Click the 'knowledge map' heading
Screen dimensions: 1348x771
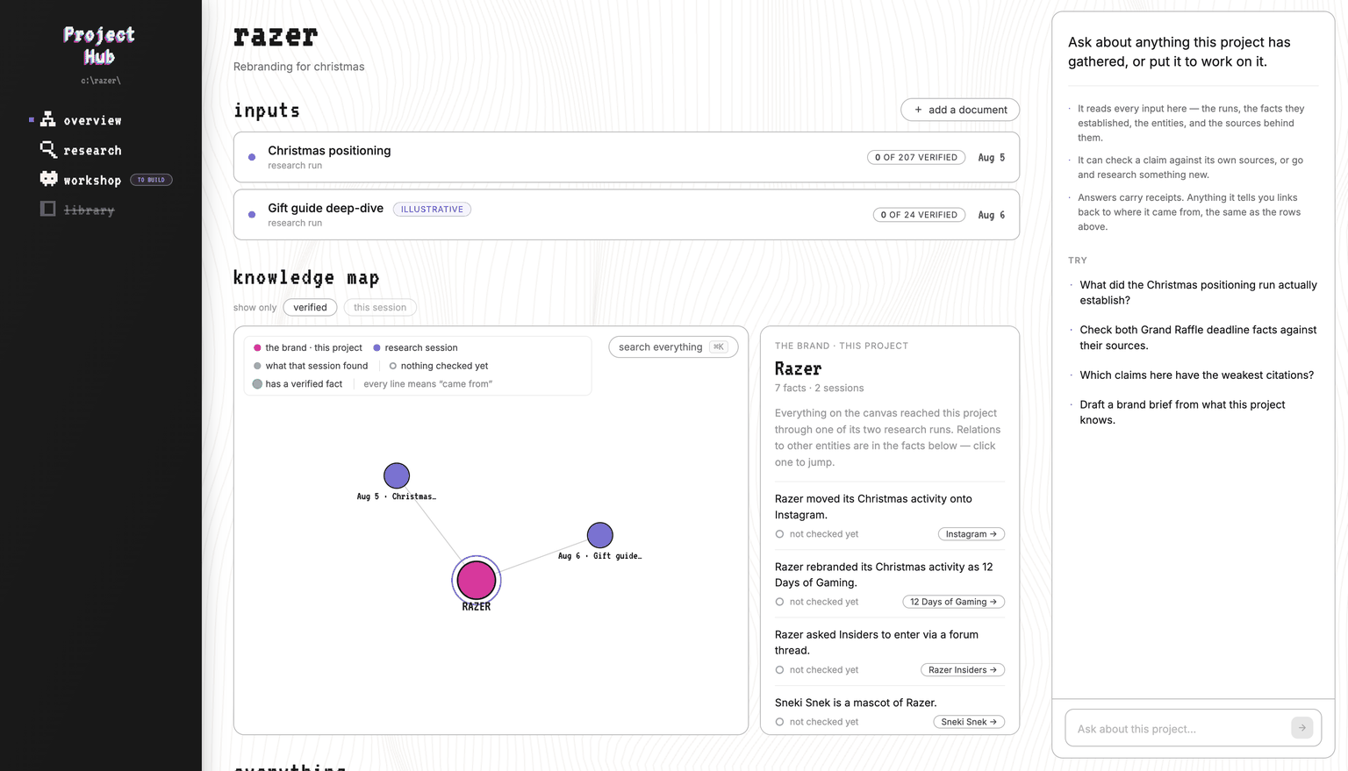[x=306, y=278]
